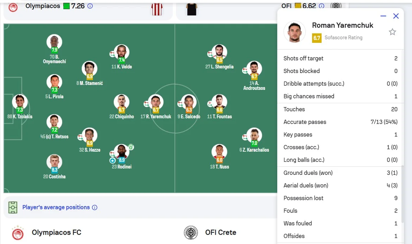
Task: Minimize the Roman Yaremchuk stats popup
Action: pos(383,16)
